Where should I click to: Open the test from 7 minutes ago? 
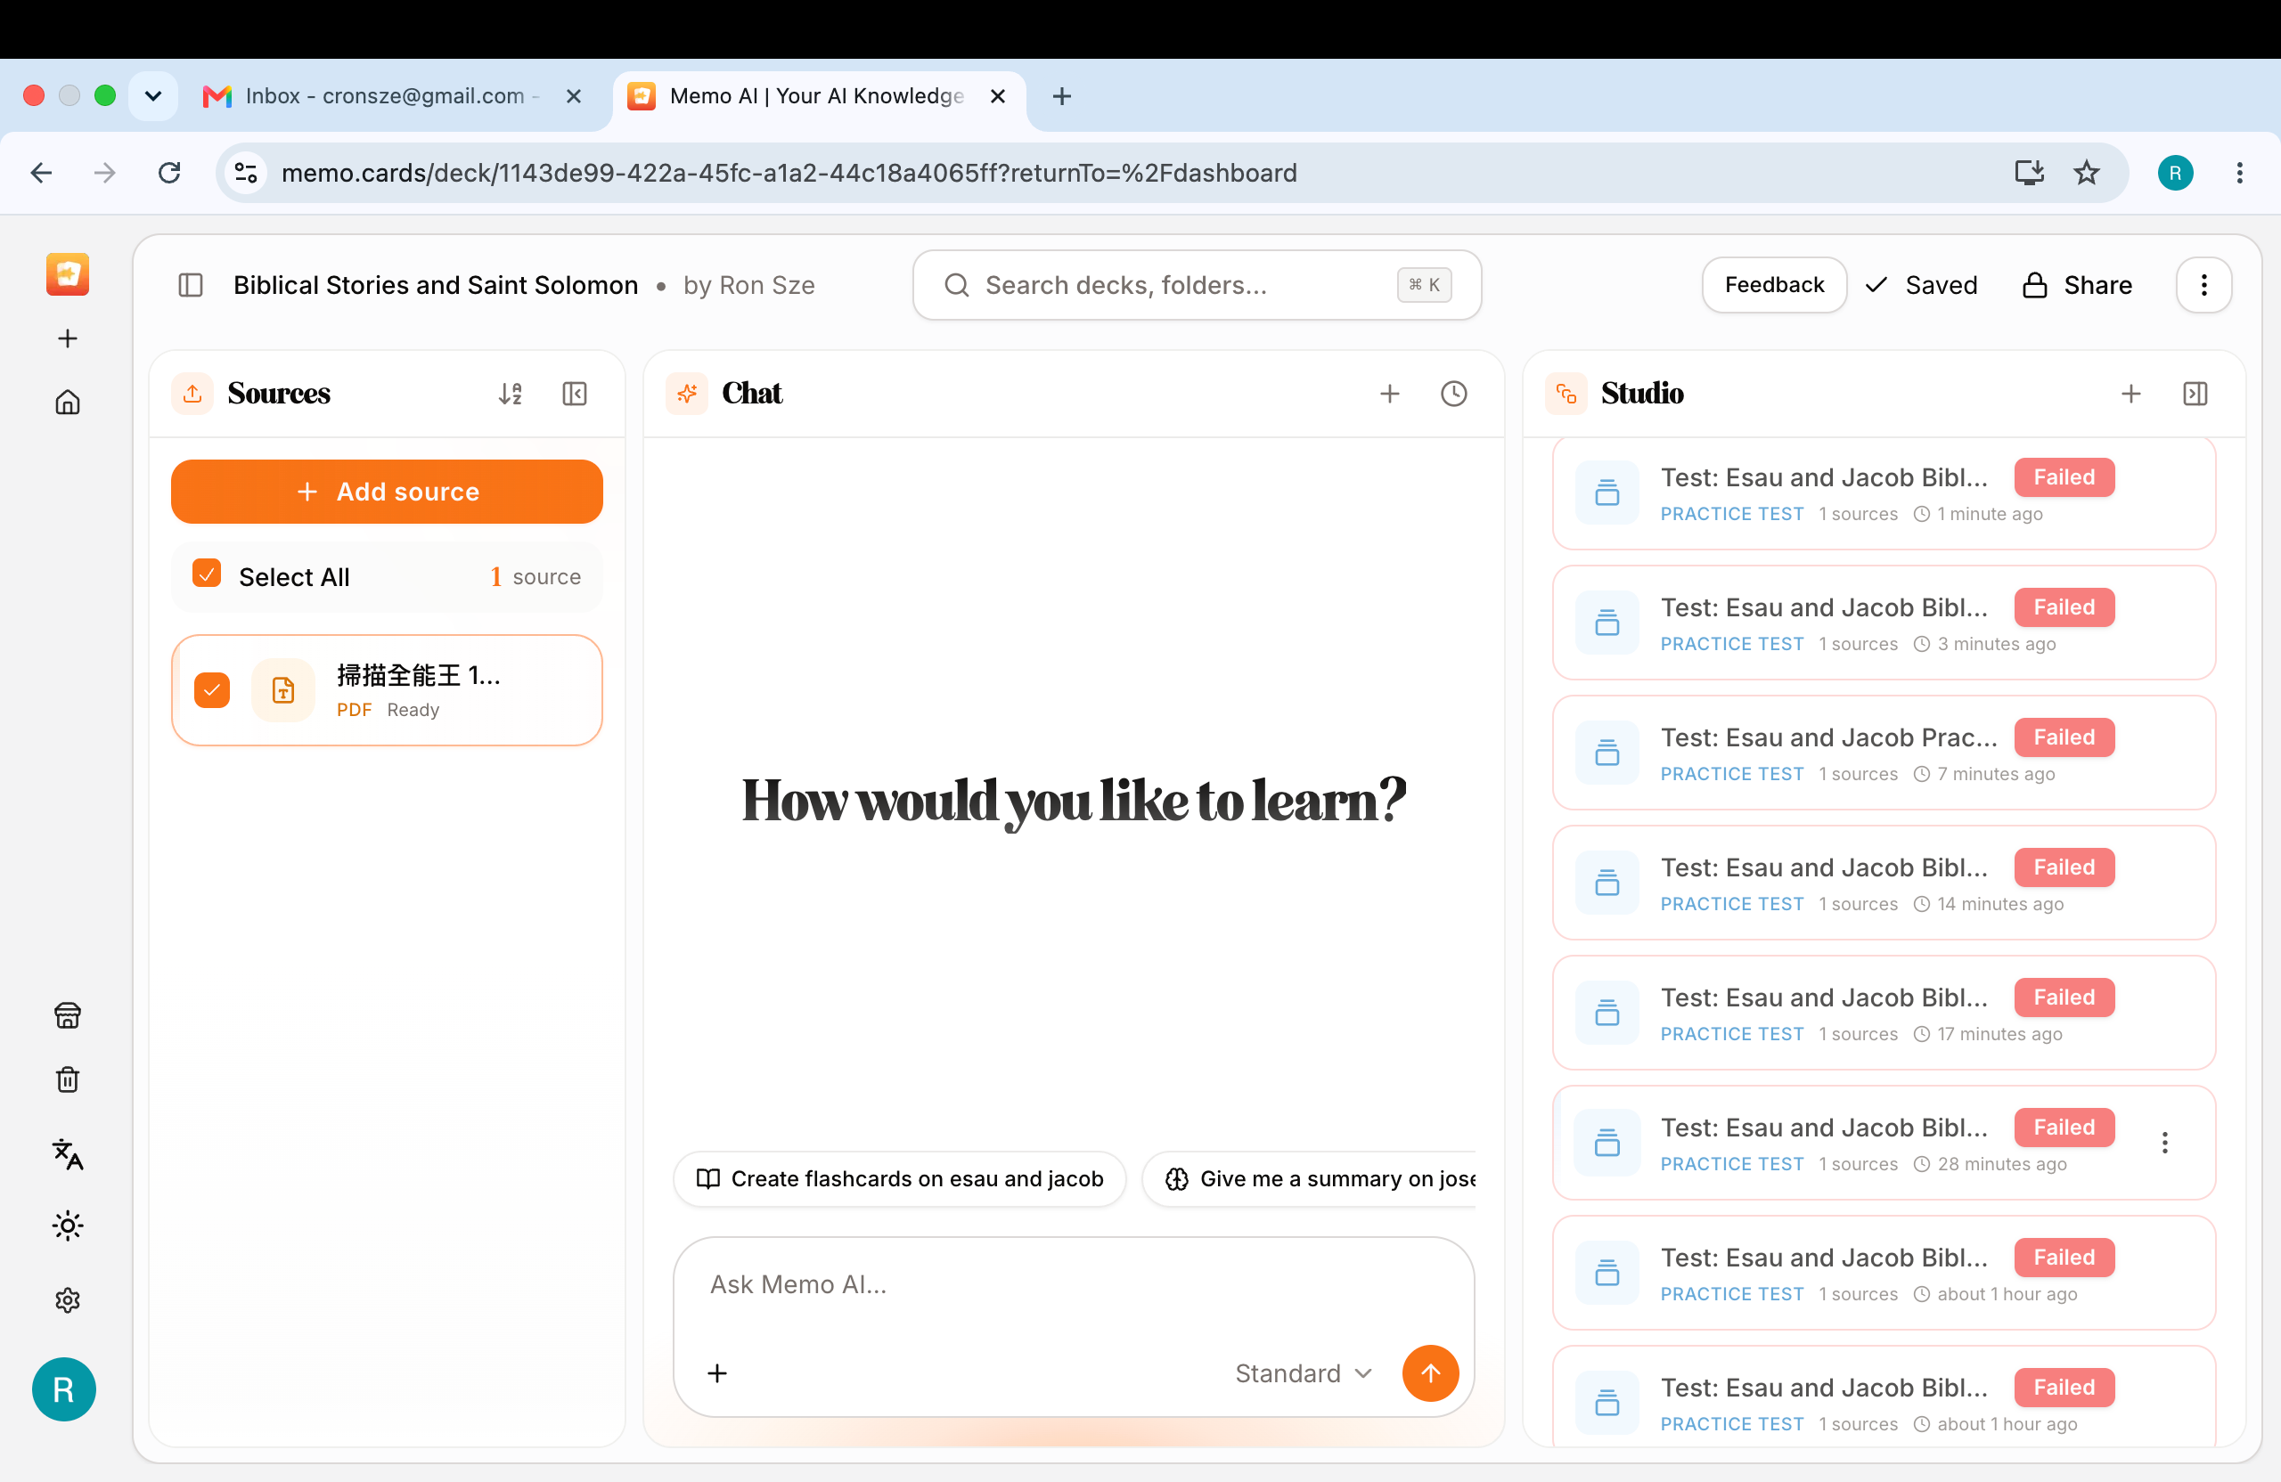pyautogui.click(x=1884, y=753)
